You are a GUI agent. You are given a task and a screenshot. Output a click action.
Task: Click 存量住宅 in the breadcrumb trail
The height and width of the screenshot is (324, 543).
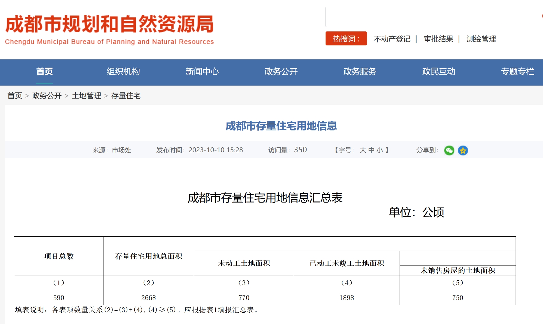[x=126, y=96]
